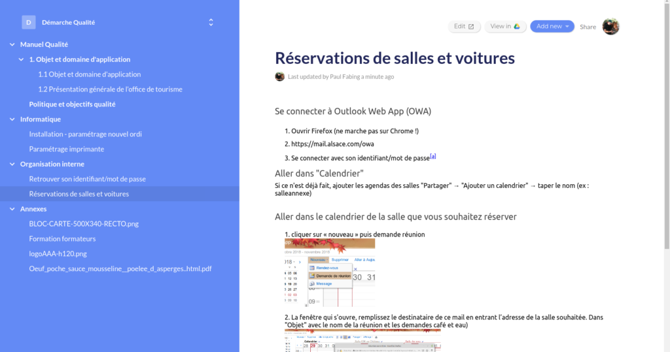Click the https://mail.alsace.com/owa text
Image resolution: width=670 pixels, height=352 pixels.
point(332,144)
